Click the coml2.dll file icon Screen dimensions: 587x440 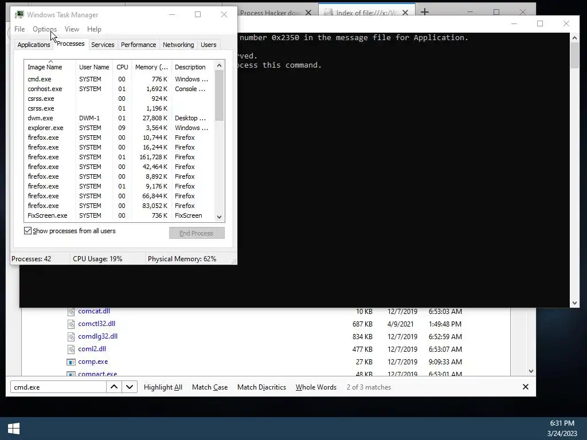coord(71,349)
